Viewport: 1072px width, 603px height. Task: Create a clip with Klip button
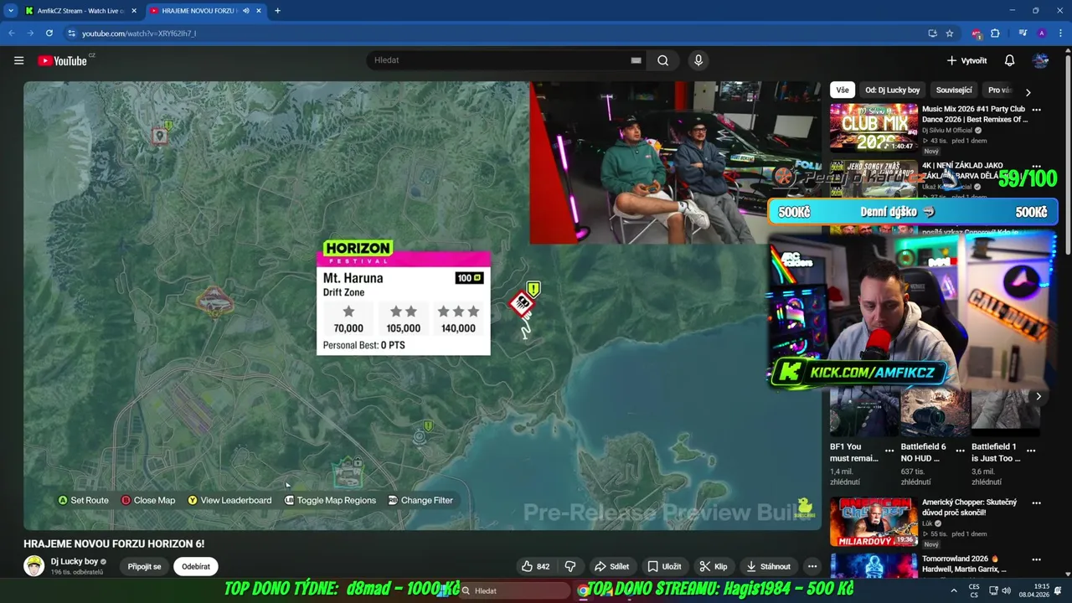pos(713,566)
